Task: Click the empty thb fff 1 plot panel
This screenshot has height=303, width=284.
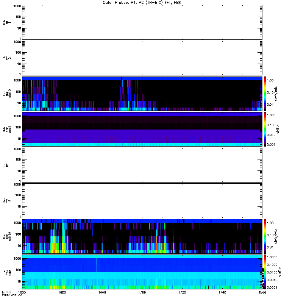Action: (142, 22)
